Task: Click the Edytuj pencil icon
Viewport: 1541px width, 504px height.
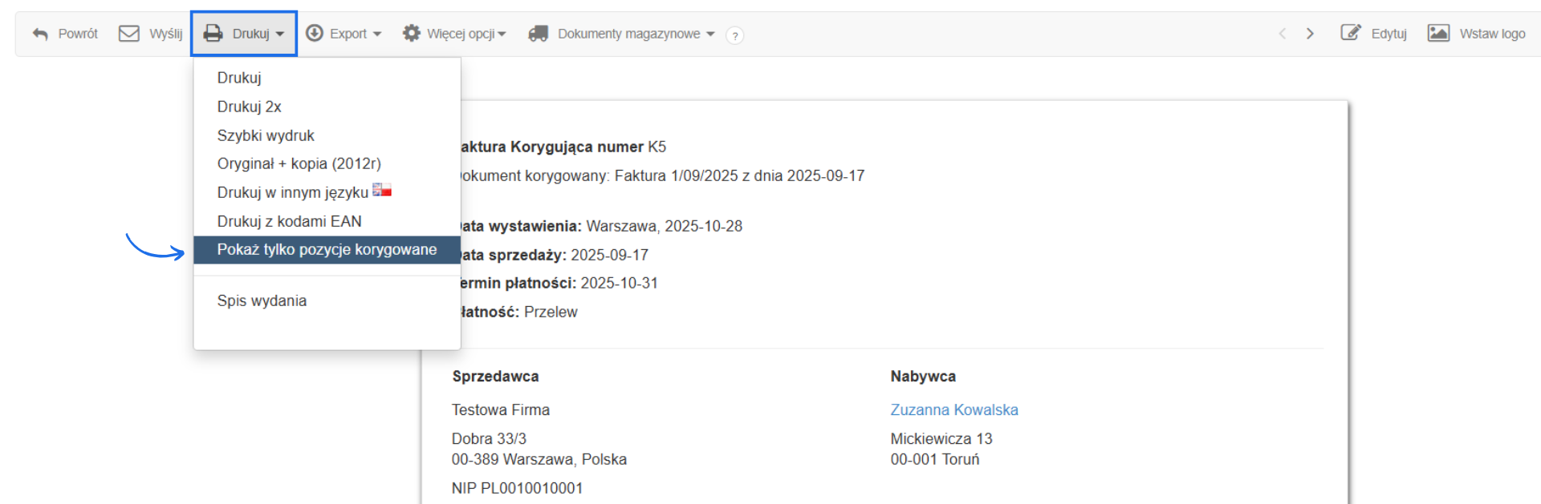Action: [1351, 33]
